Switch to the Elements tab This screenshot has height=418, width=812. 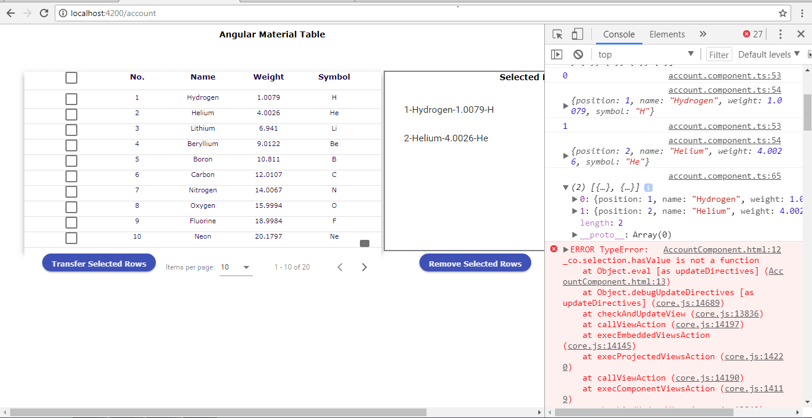pyautogui.click(x=667, y=34)
